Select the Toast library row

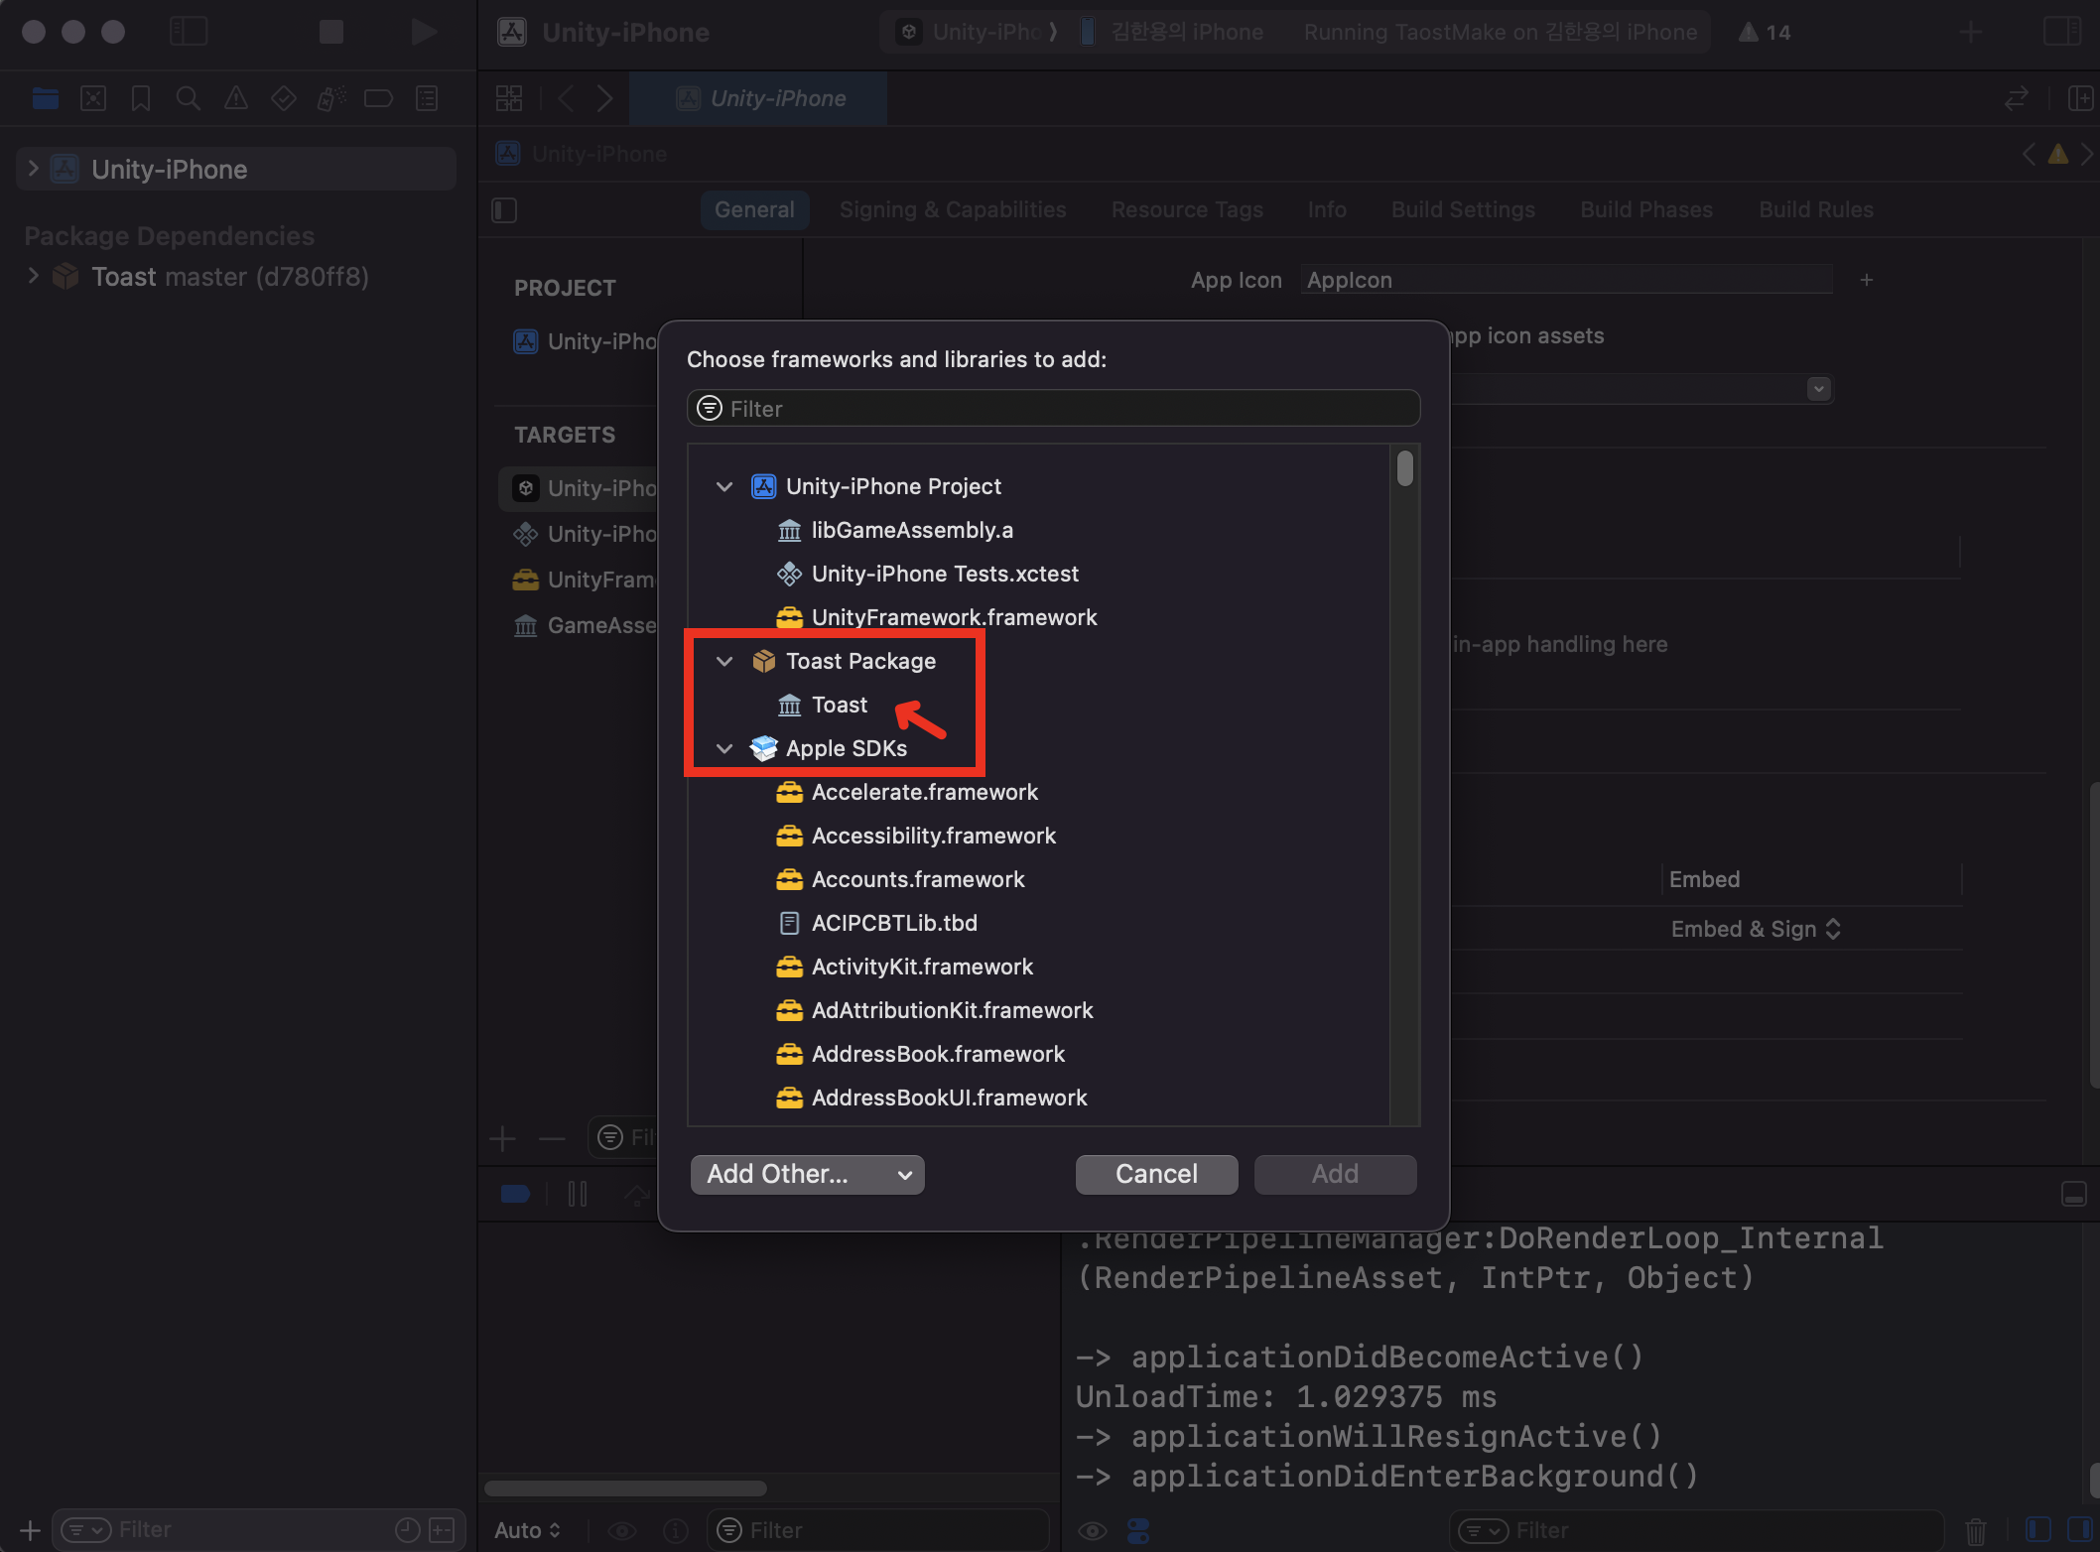pos(1038,705)
